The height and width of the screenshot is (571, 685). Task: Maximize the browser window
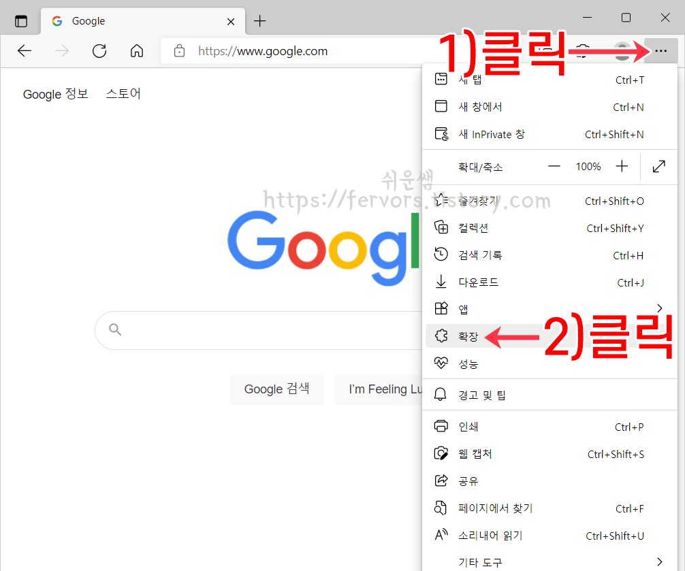tap(626, 18)
